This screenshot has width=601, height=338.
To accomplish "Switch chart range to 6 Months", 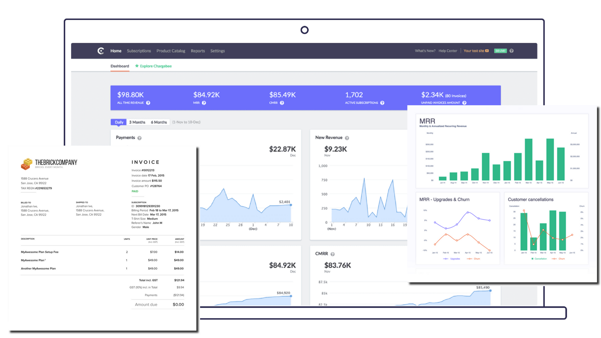I will (x=159, y=122).
